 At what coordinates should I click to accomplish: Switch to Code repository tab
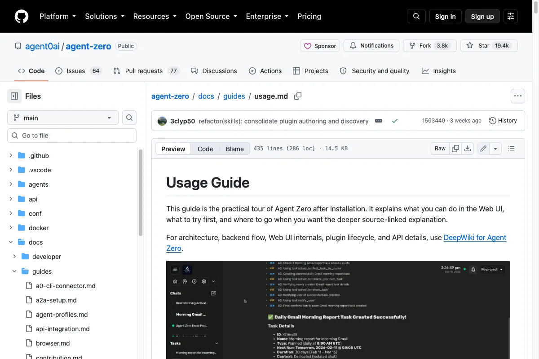[31, 71]
